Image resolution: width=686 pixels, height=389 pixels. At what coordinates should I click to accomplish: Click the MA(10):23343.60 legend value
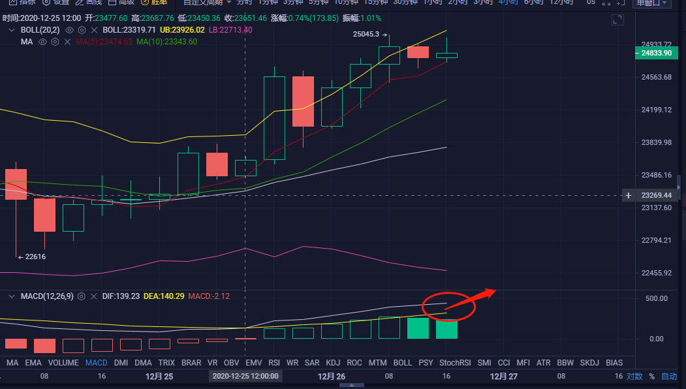click(x=166, y=42)
